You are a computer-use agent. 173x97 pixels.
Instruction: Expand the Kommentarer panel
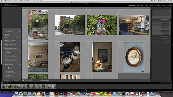coord(170,42)
